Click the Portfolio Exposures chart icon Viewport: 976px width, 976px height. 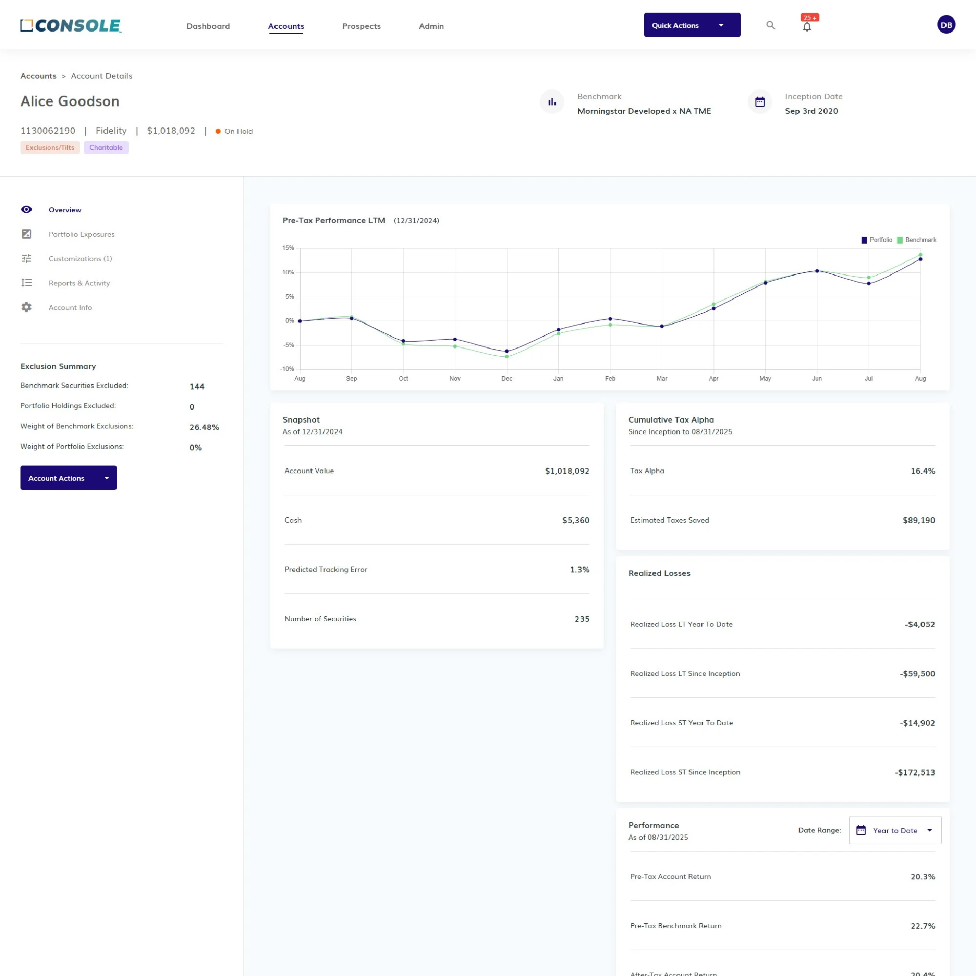click(x=27, y=234)
